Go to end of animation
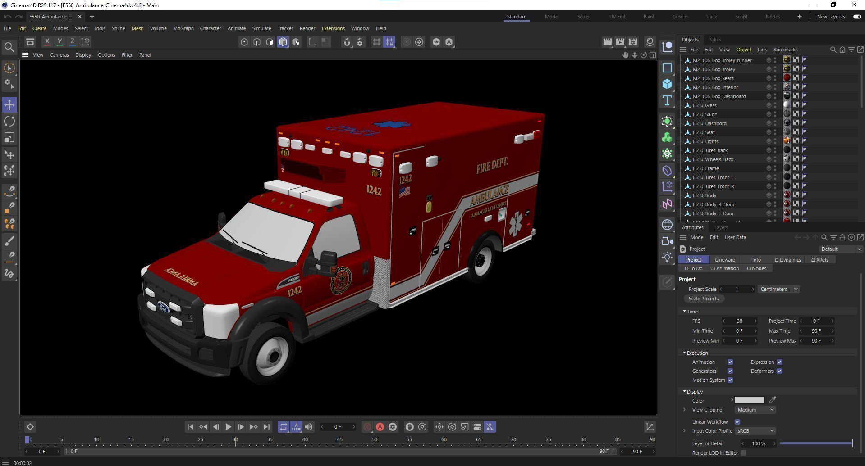Screen dimensions: 865x466 pos(266,427)
